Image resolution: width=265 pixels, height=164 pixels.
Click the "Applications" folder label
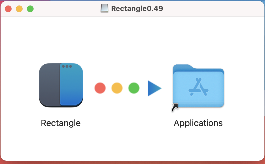pos(198,123)
